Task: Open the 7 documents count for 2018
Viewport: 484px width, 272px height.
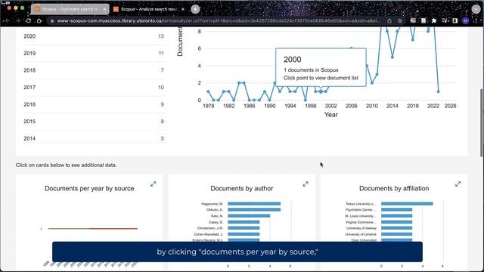Action: point(162,70)
